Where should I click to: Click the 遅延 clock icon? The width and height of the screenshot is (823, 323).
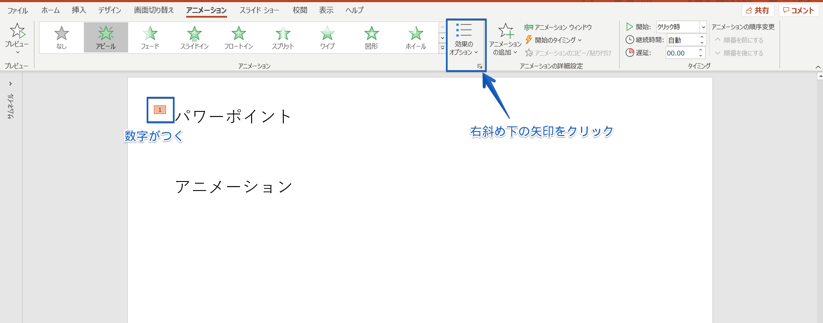[x=630, y=52]
